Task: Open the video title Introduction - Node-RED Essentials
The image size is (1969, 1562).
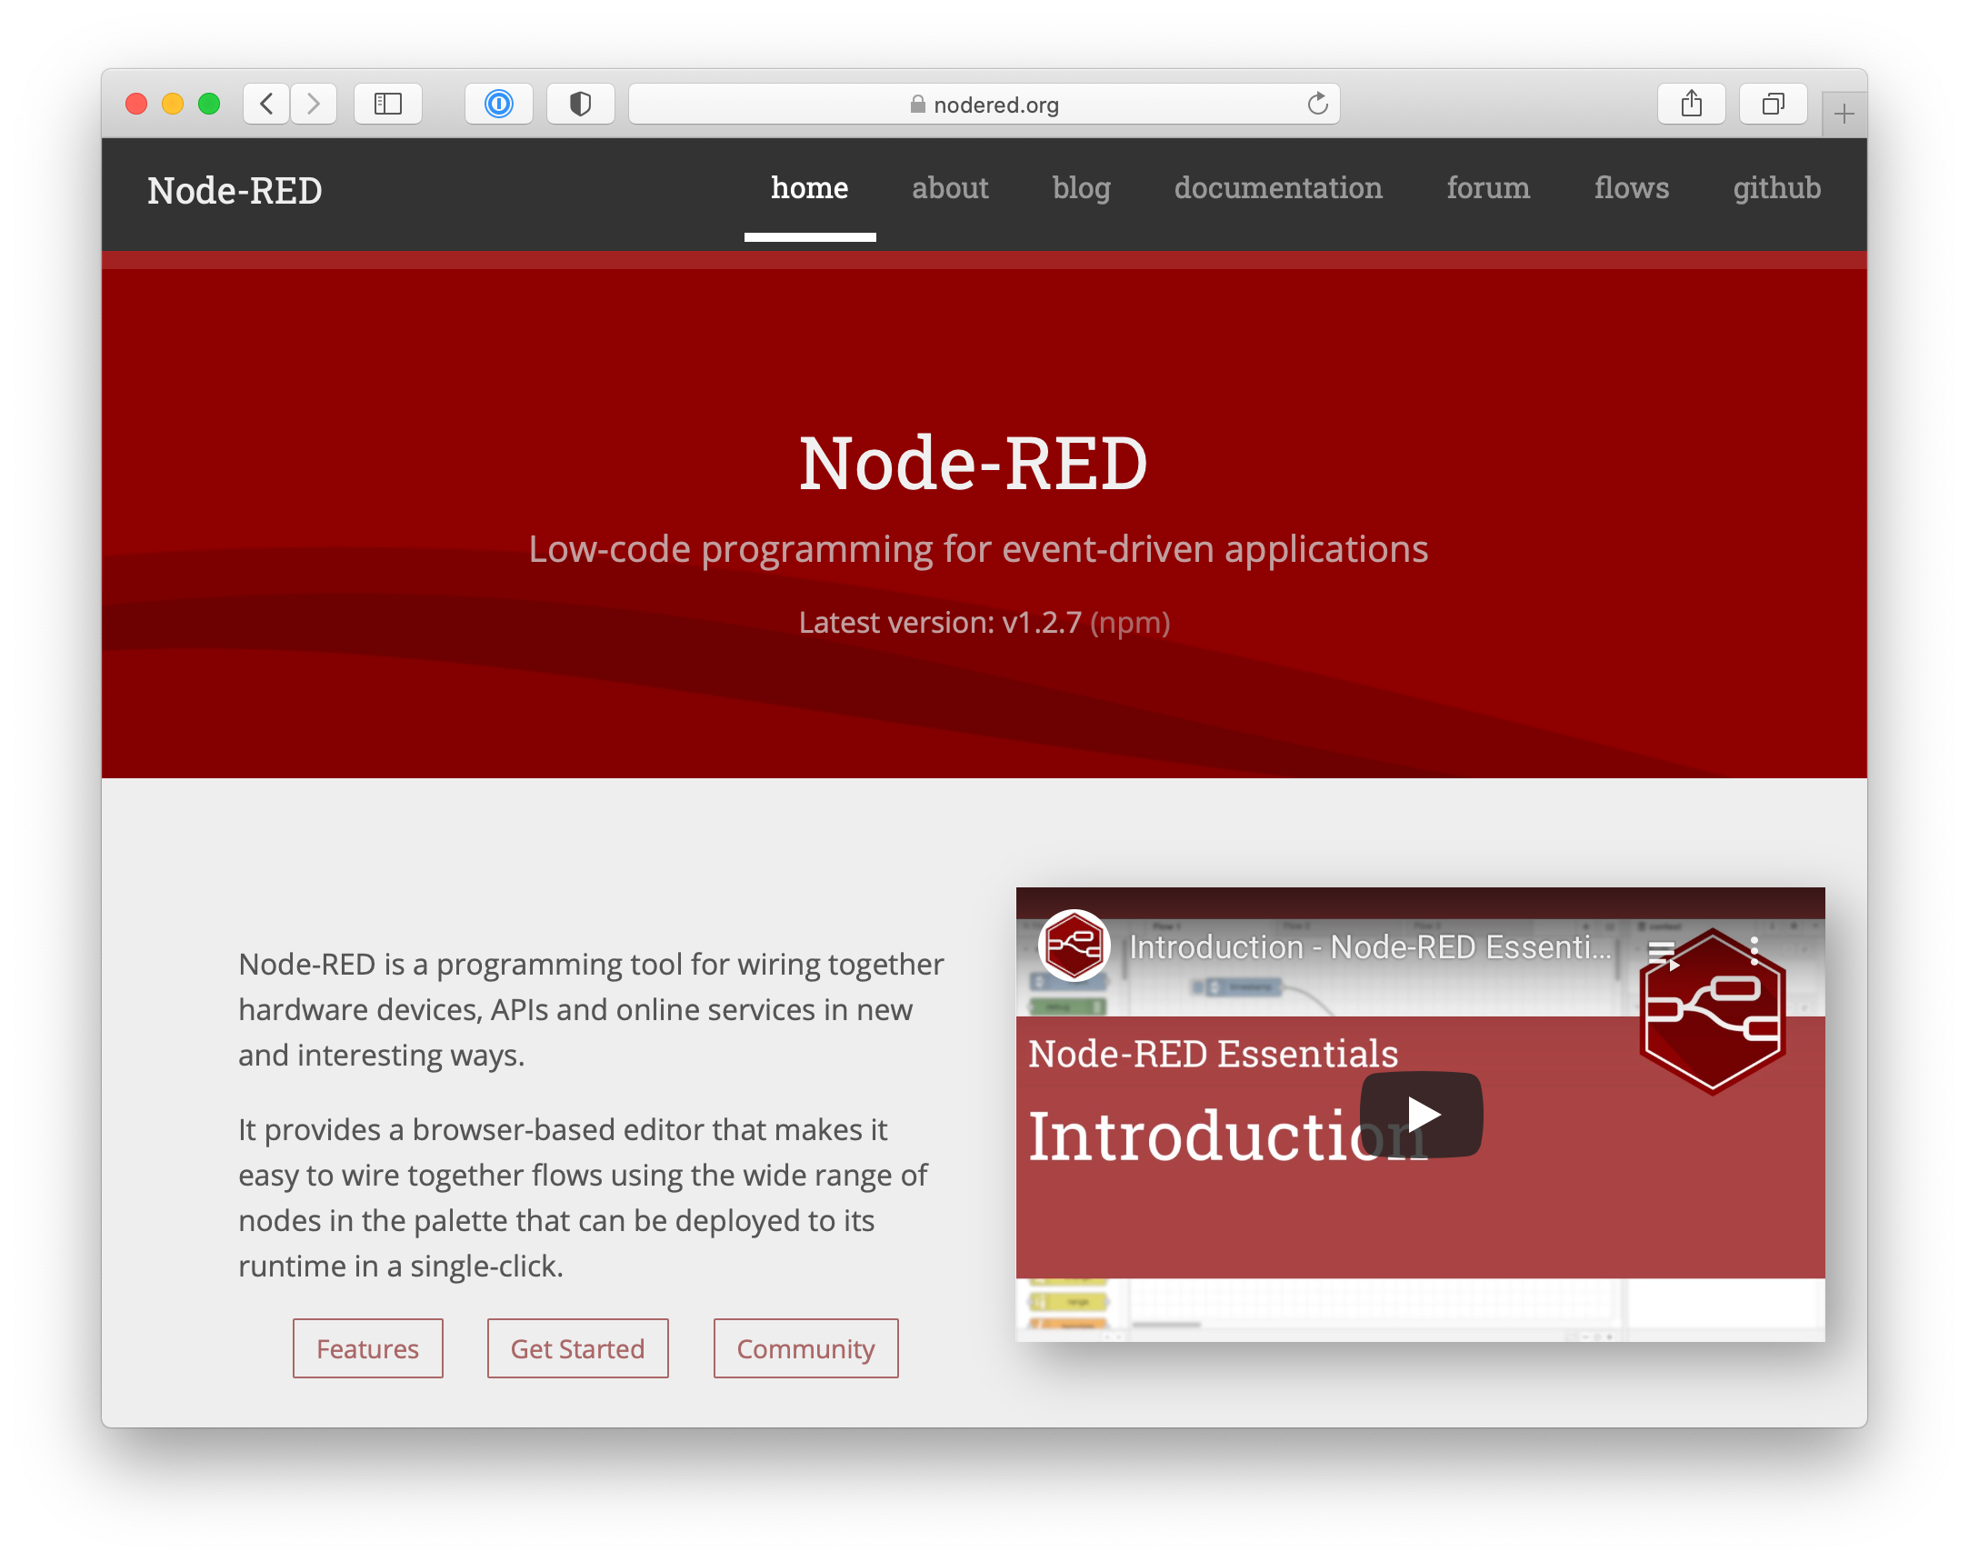Action: 1370,947
